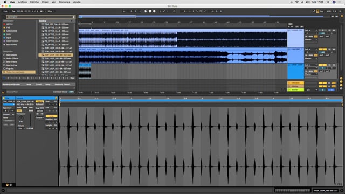Enable Key map mode
The image size is (345, 194).
point(322,11)
